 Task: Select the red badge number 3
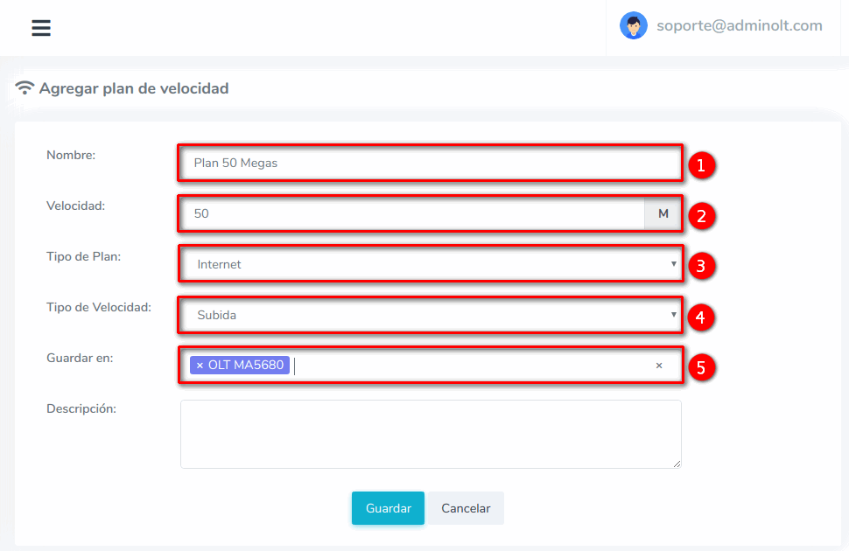tap(701, 266)
